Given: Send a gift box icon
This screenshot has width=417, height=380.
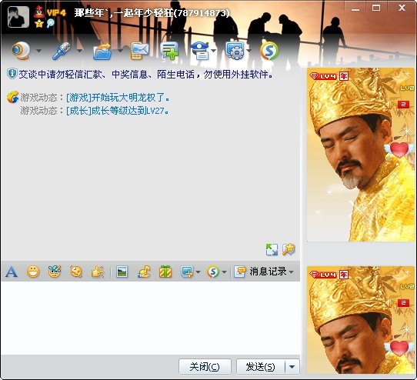Looking at the screenshot, I should tap(165, 272).
